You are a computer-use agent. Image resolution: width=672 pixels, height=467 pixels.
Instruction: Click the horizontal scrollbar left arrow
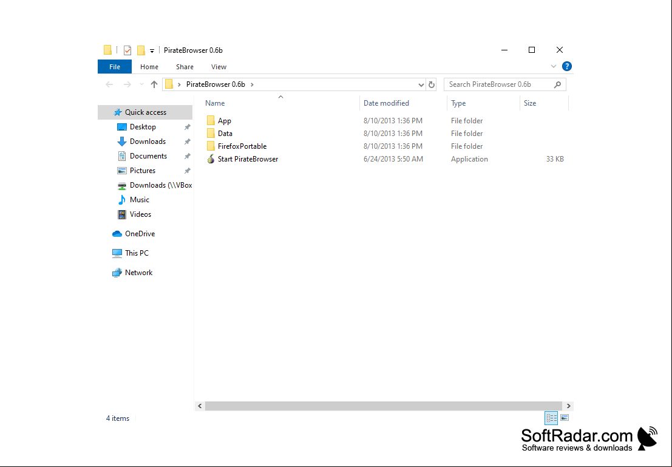(200, 406)
